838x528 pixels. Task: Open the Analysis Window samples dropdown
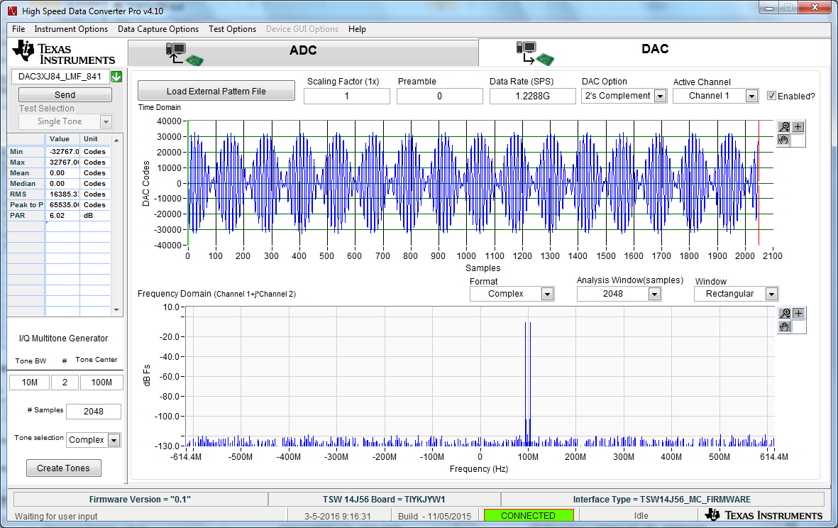655,294
